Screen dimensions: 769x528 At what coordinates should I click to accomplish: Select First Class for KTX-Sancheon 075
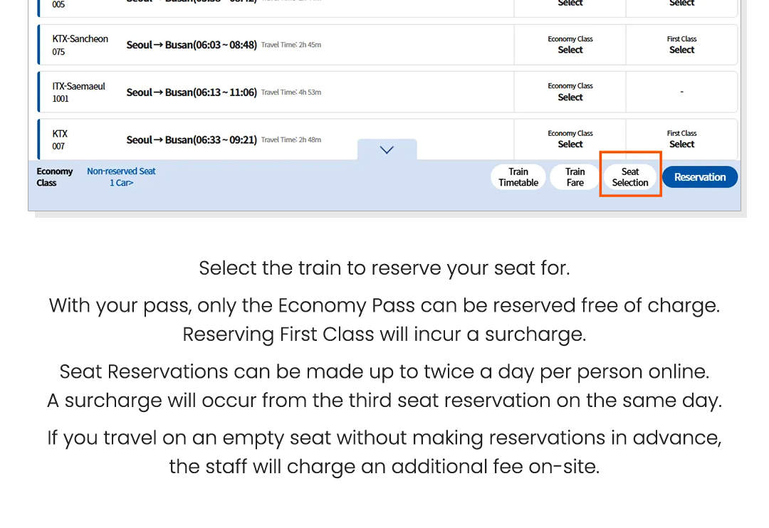[681, 50]
